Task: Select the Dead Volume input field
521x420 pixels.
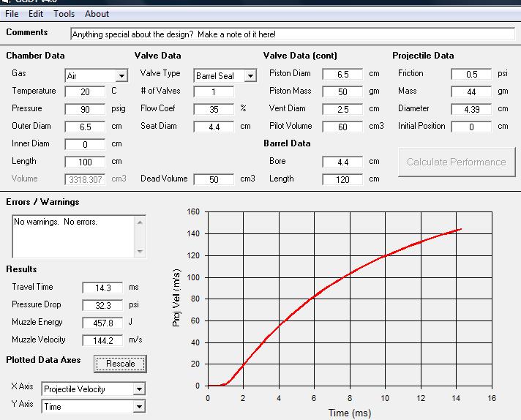Action: 214,179
